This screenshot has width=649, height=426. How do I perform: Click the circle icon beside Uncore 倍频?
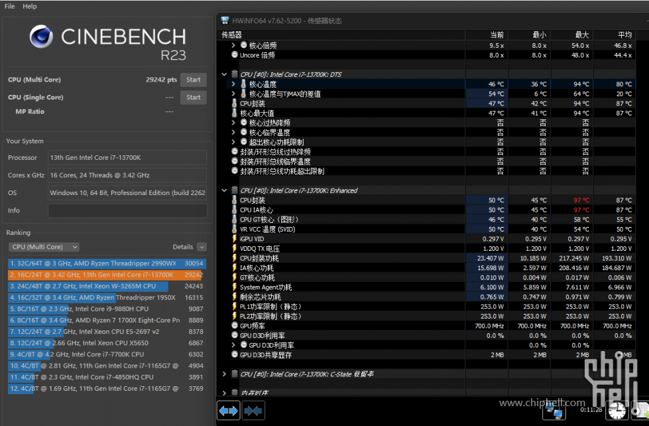235,54
